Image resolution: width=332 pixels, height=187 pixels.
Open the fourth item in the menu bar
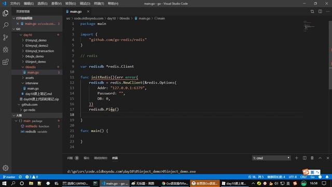pyautogui.click(x=57, y=4)
